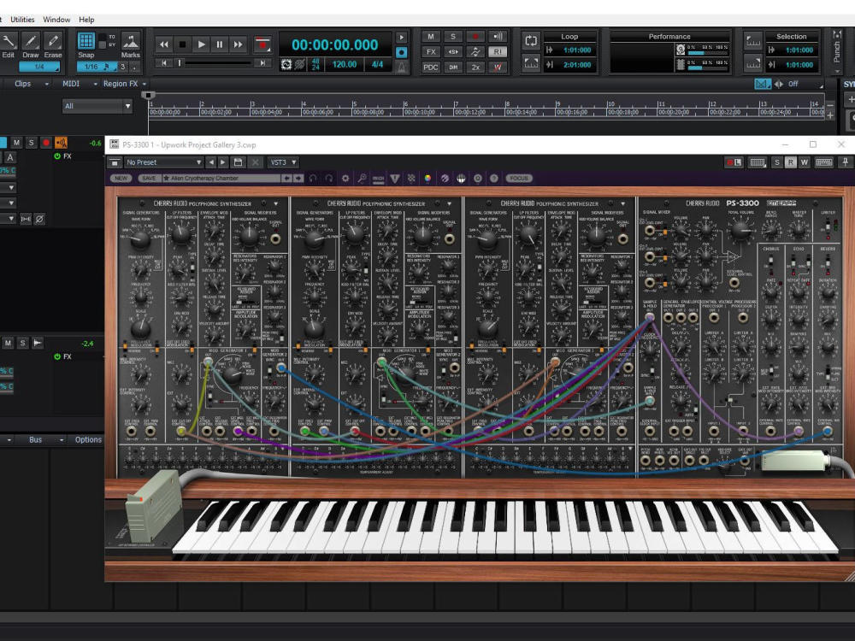Screen dimensions: 855x641
Task: Open the cable color wheel picker
Action: (x=427, y=179)
